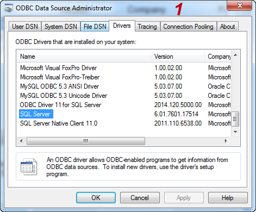
Task: Sort drivers by Version column header
Action: pyautogui.click(x=178, y=57)
